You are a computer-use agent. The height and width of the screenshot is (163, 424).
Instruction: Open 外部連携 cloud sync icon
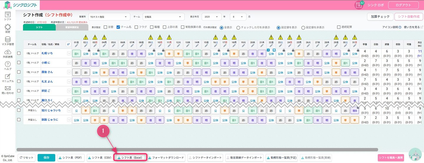click(x=8, y=52)
